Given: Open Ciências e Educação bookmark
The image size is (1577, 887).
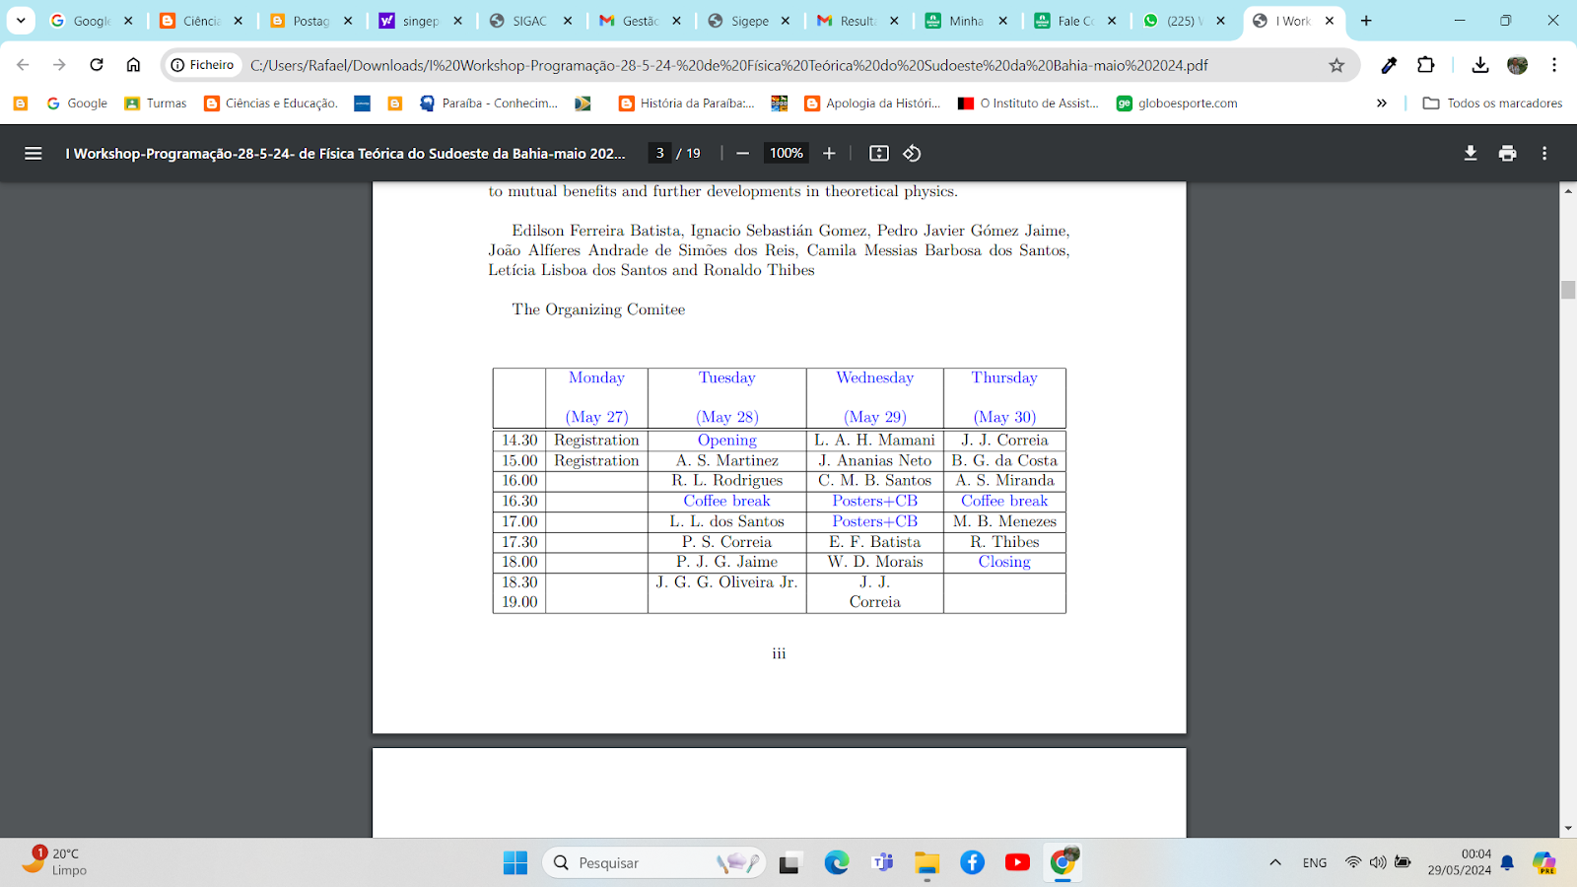Looking at the screenshot, I should click(x=271, y=102).
